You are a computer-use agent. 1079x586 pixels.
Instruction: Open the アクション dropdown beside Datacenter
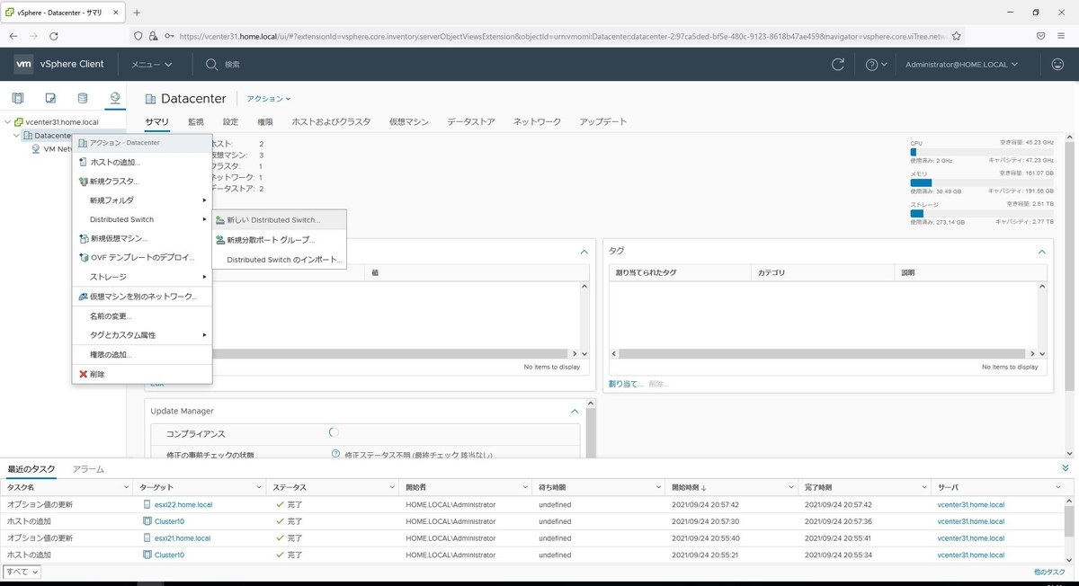[269, 99]
